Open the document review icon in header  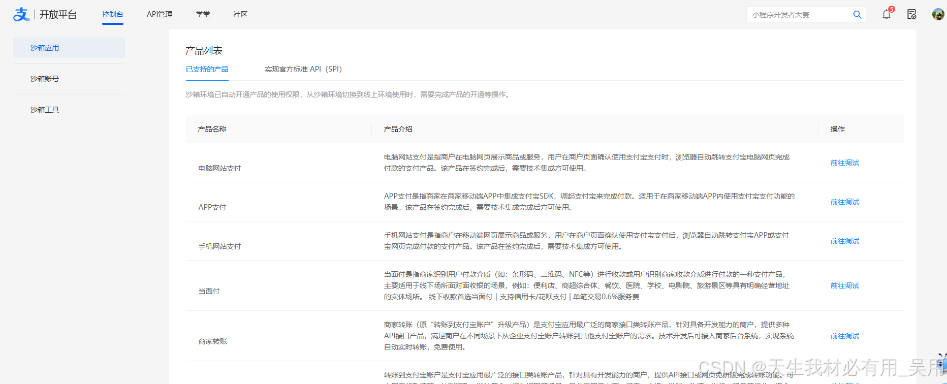912,14
